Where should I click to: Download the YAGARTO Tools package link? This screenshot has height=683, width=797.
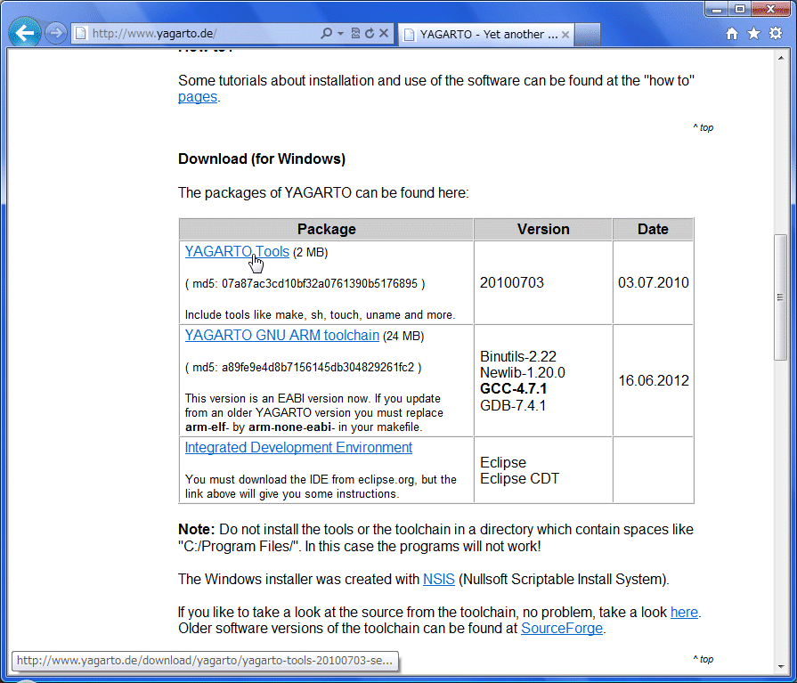tap(237, 251)
